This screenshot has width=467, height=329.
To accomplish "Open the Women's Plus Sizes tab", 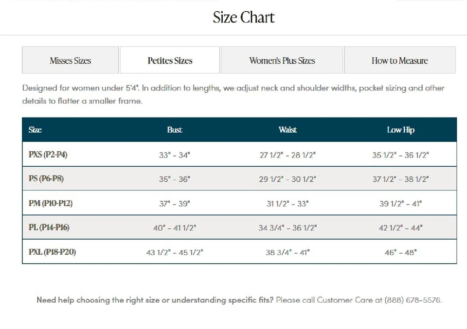I will 282,60.
